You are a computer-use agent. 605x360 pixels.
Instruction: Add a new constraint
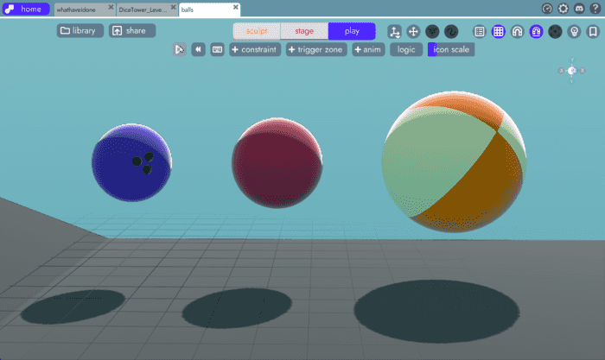point(255,49)
